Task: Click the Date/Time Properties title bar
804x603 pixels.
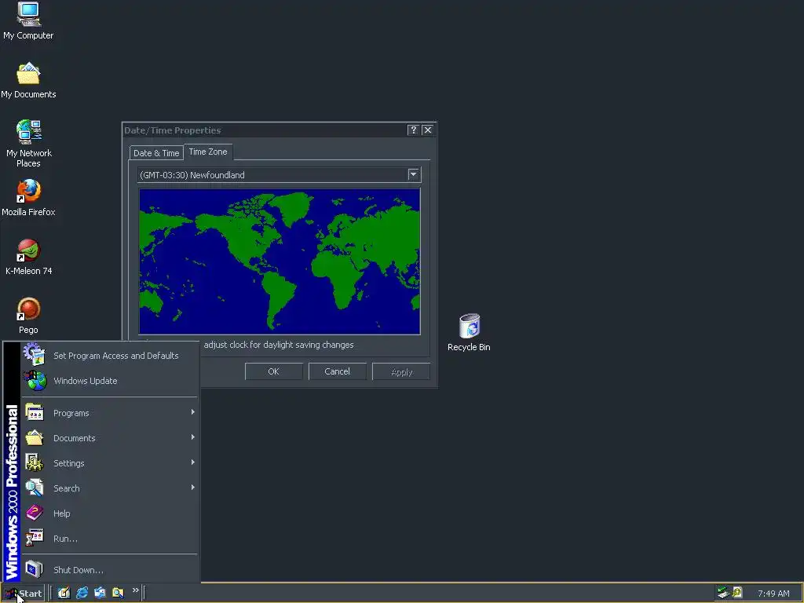Action: [x=265, y=130]
